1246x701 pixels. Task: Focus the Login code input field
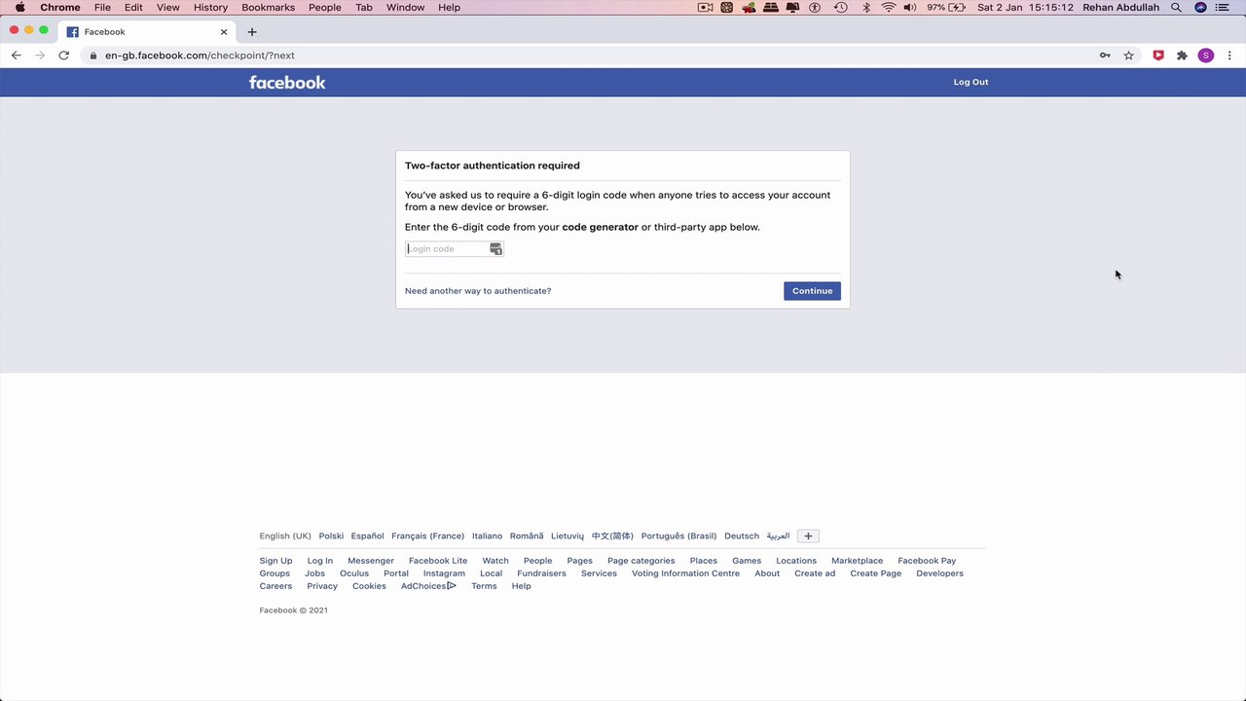click(x=455, y=249)
